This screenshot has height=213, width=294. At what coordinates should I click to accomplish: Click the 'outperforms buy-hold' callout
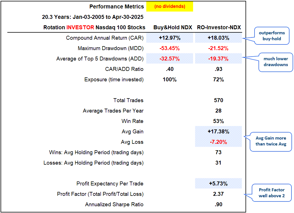[x=272, y=36]
